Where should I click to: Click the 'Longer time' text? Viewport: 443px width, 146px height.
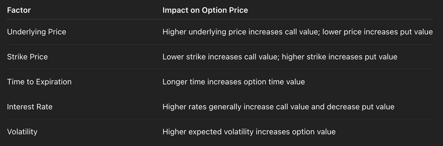tap(183, 82)
